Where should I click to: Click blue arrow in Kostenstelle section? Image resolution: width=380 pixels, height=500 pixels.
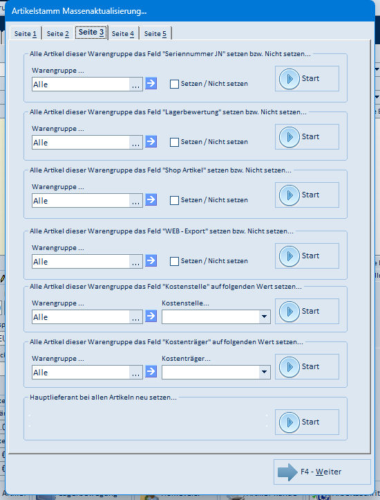tap(151, 316)
